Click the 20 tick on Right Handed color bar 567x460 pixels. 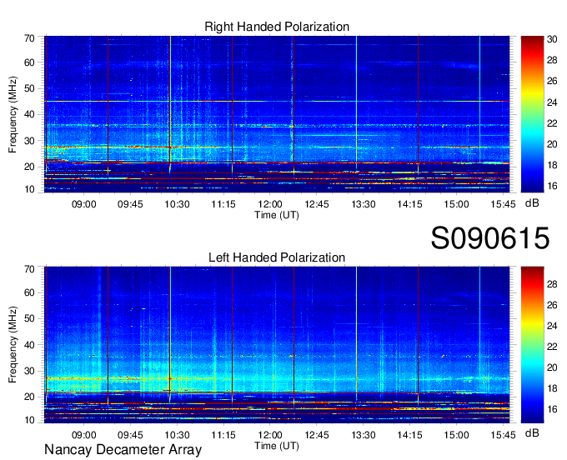552,144
